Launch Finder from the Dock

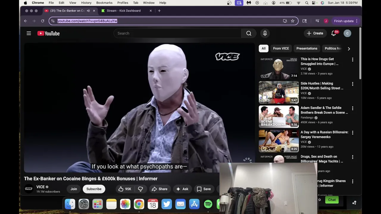pyautogui.click(x=70, y=204)
